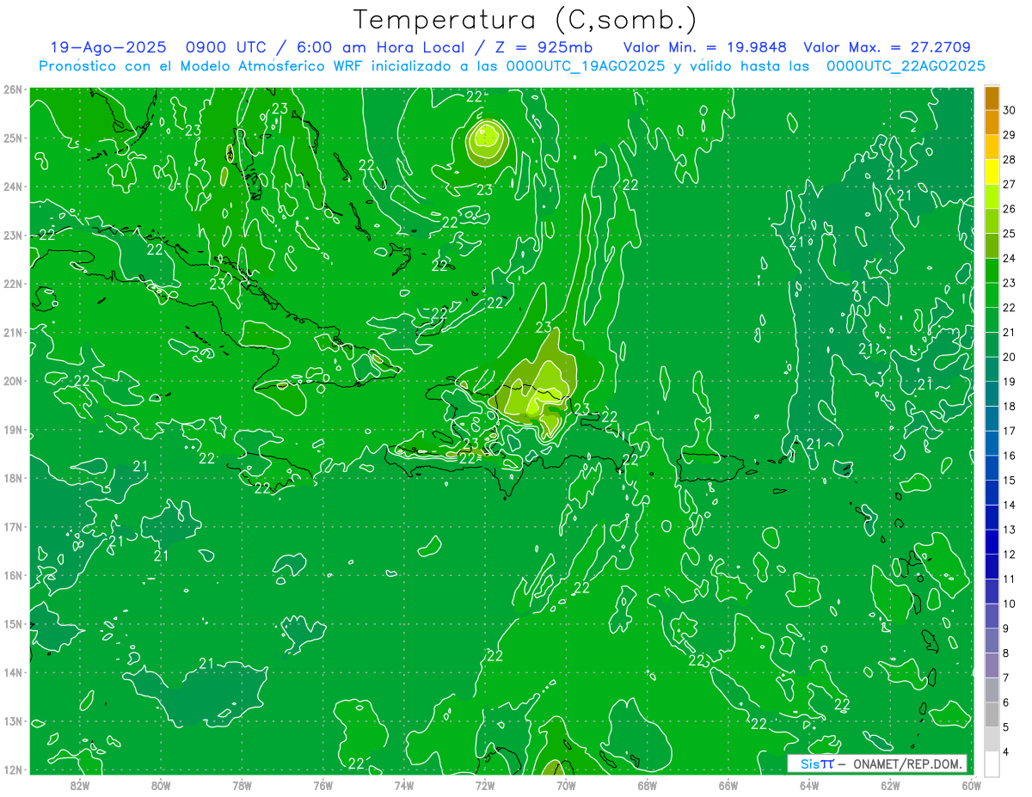Click the "74W" longitude axis label
The image size is (1032, 797).
tap(404, 785)
